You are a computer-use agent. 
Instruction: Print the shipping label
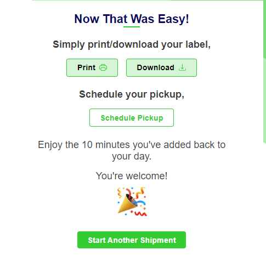[92, 67]
